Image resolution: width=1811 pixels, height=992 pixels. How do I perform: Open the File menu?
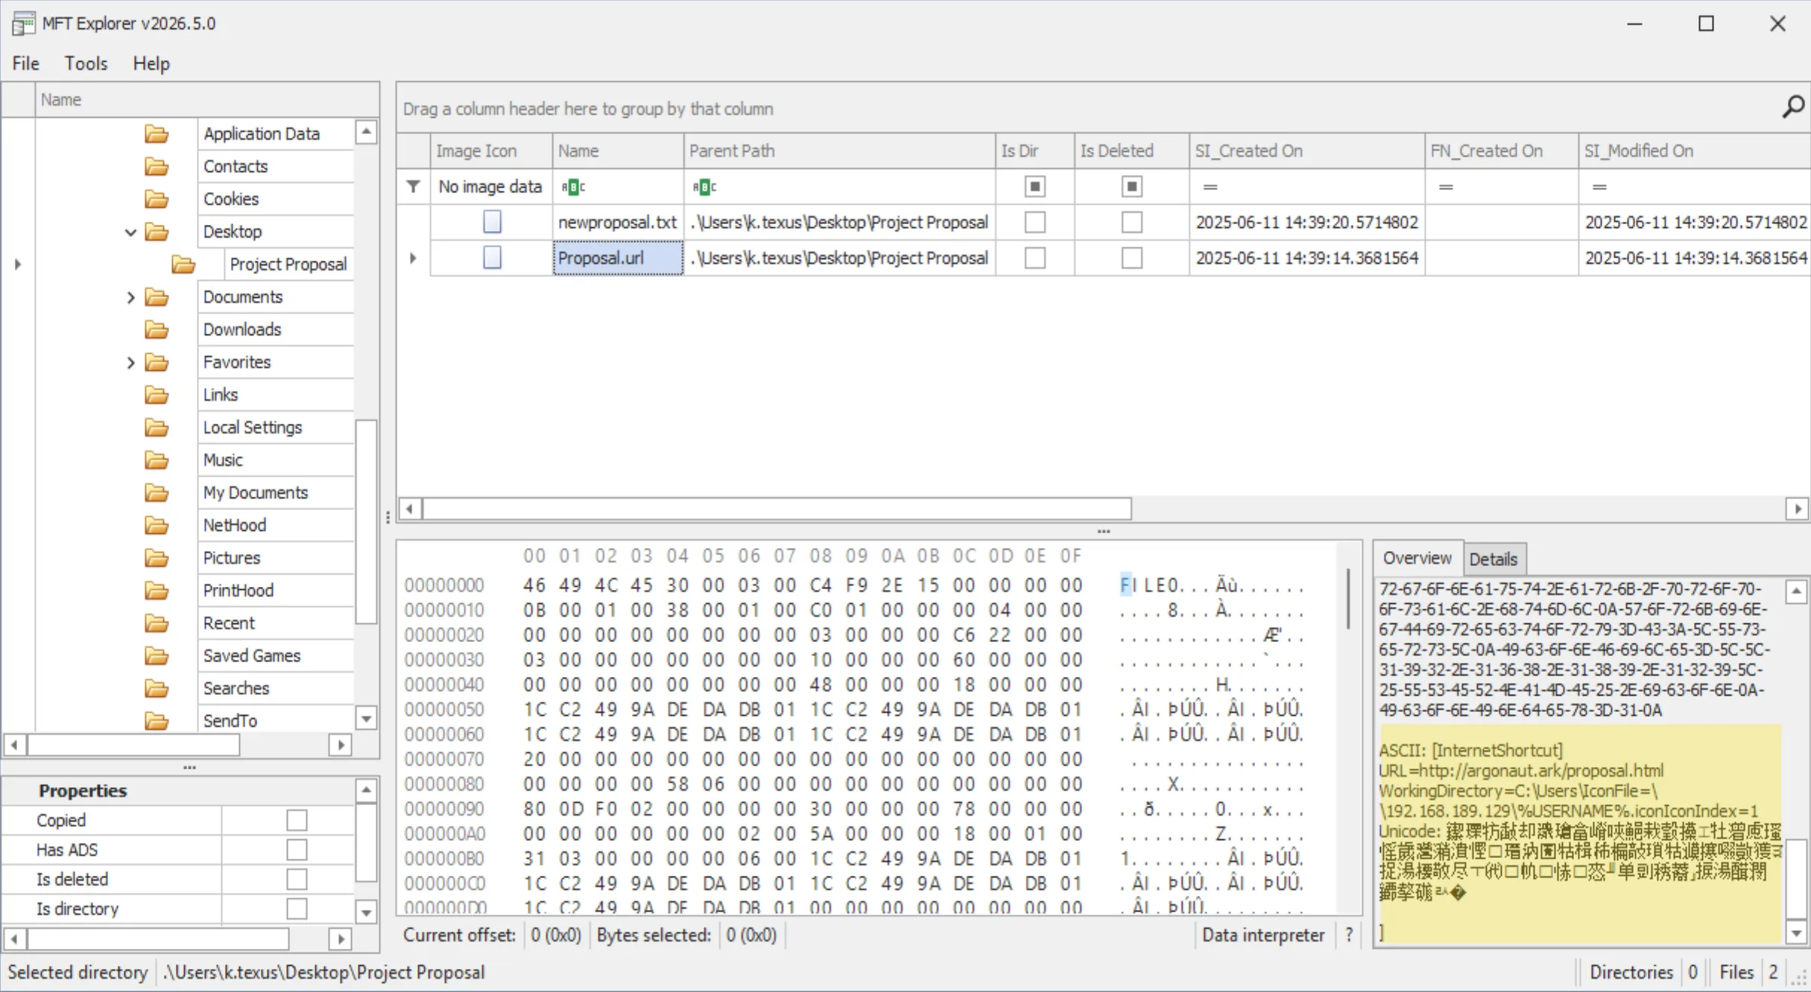point(26,63)
